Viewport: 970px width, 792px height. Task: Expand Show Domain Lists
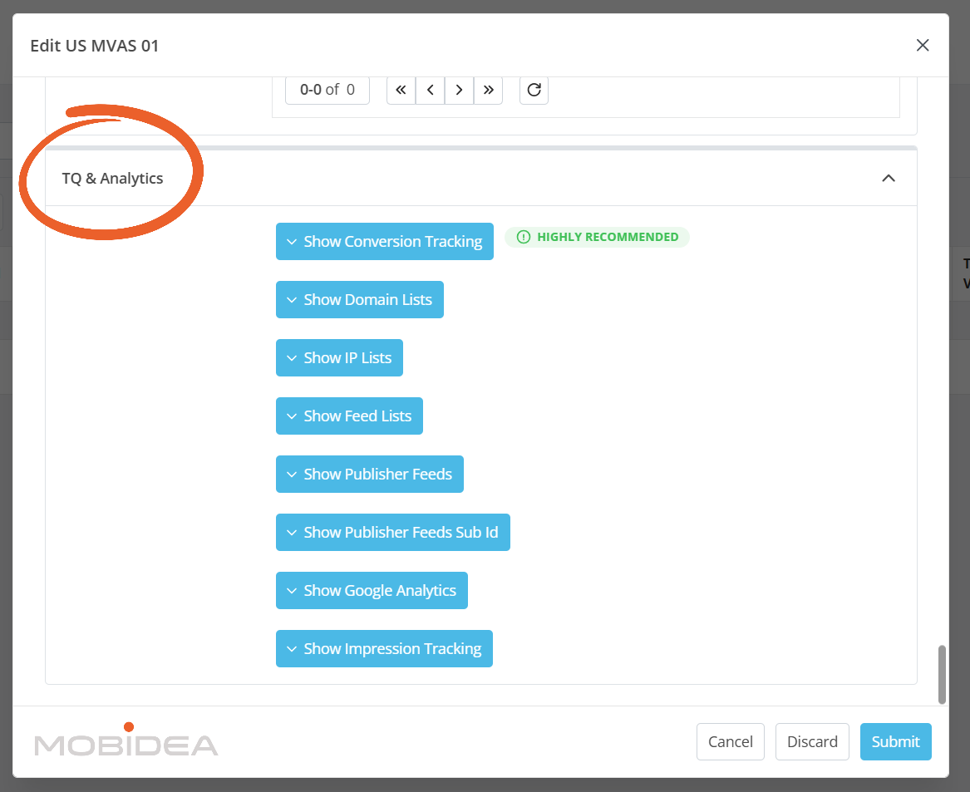[359, 299]
